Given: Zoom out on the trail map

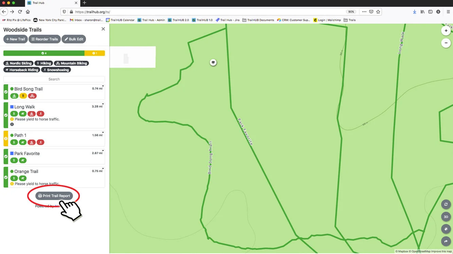Looking at the screenshot, I should click(x=446, y=43).
